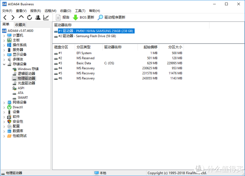The width and height of the screenshot is (245, 176).
Task: Click the 驱动程序更新 magnifier icon
Action: pyautogui.click(x=100, y=18)
